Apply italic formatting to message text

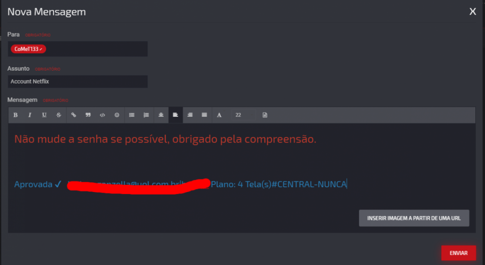click(x=30, y=115)
